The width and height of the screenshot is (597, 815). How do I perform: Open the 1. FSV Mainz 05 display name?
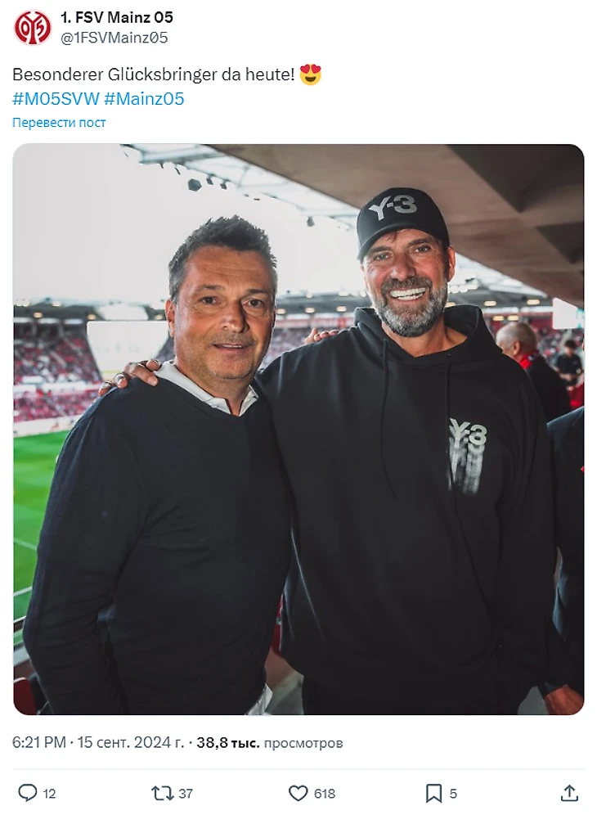coord(117,17)
